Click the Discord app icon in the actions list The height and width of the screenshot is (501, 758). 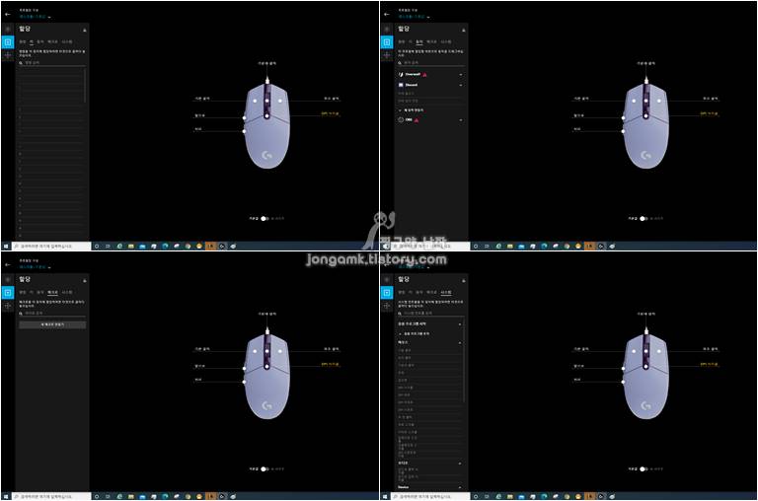[x=401, y=85]
